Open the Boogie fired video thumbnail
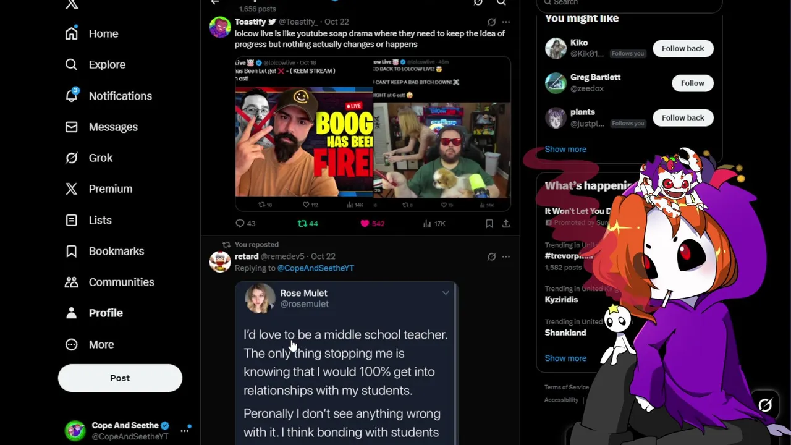This screenshot has width=791, height=445. pos(303,134)
